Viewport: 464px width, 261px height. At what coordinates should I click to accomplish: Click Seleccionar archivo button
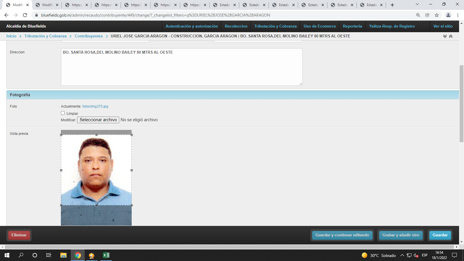pyautogui.click(x=98, y=120)
